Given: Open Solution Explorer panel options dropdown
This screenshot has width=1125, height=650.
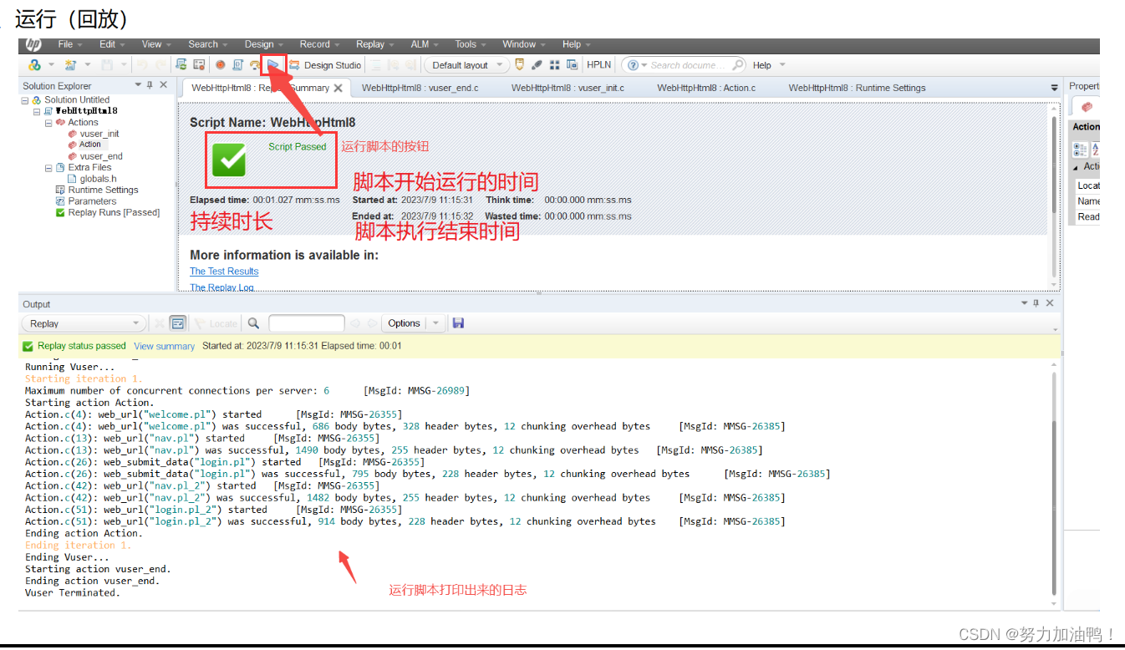Looking at the screenshot, I should pyautogui.click(x=138, y=85).
